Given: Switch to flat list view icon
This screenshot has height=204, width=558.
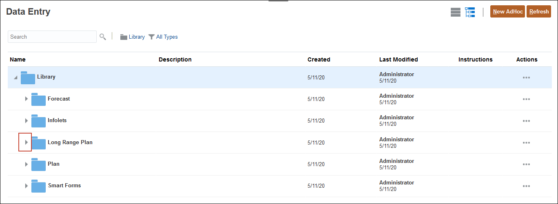Looking at the screenshot, I should coord(455,12).
